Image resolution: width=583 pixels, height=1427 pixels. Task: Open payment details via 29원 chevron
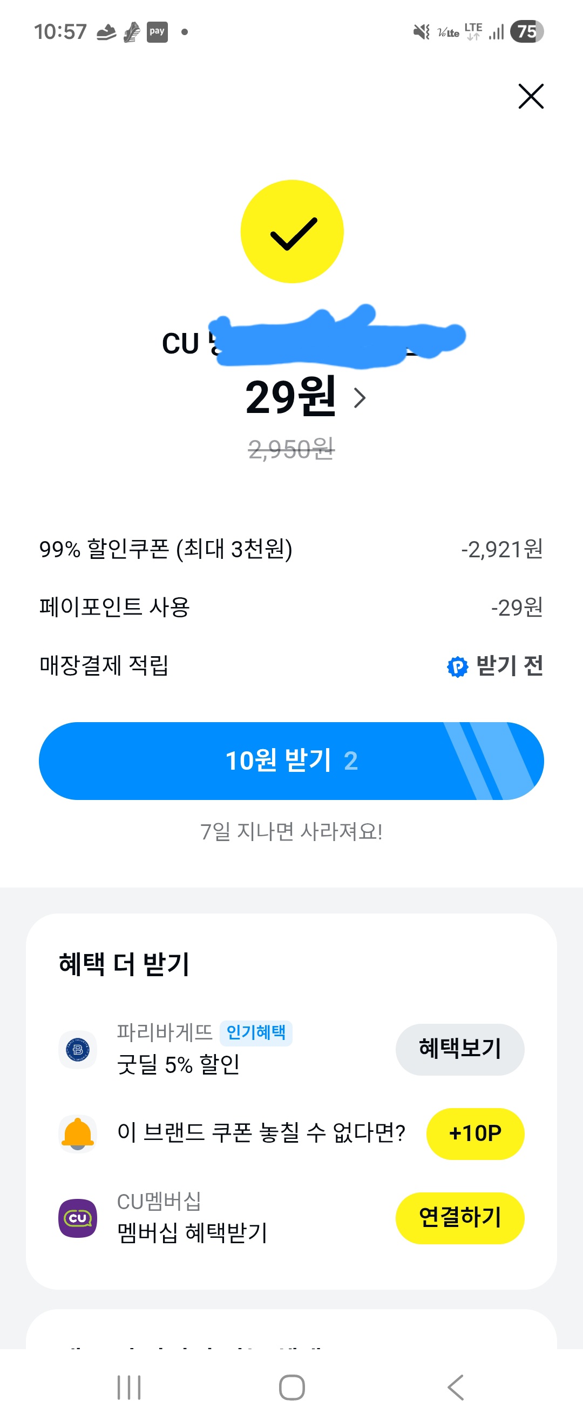pos(360,398)
